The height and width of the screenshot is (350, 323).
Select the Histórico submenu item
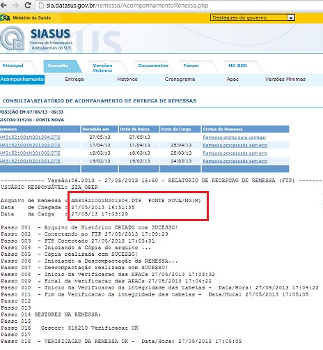click(x=127, y=79)
